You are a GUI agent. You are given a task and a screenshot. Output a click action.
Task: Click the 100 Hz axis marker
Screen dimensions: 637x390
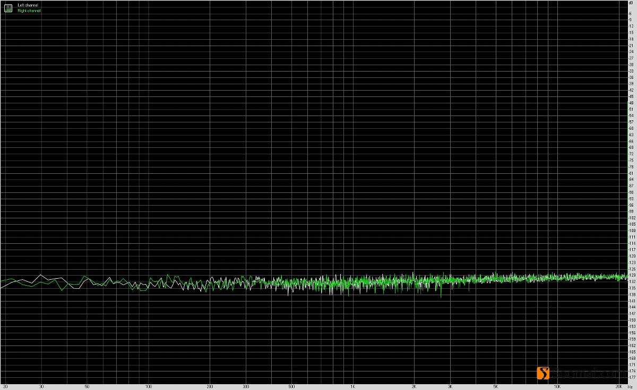149,387
